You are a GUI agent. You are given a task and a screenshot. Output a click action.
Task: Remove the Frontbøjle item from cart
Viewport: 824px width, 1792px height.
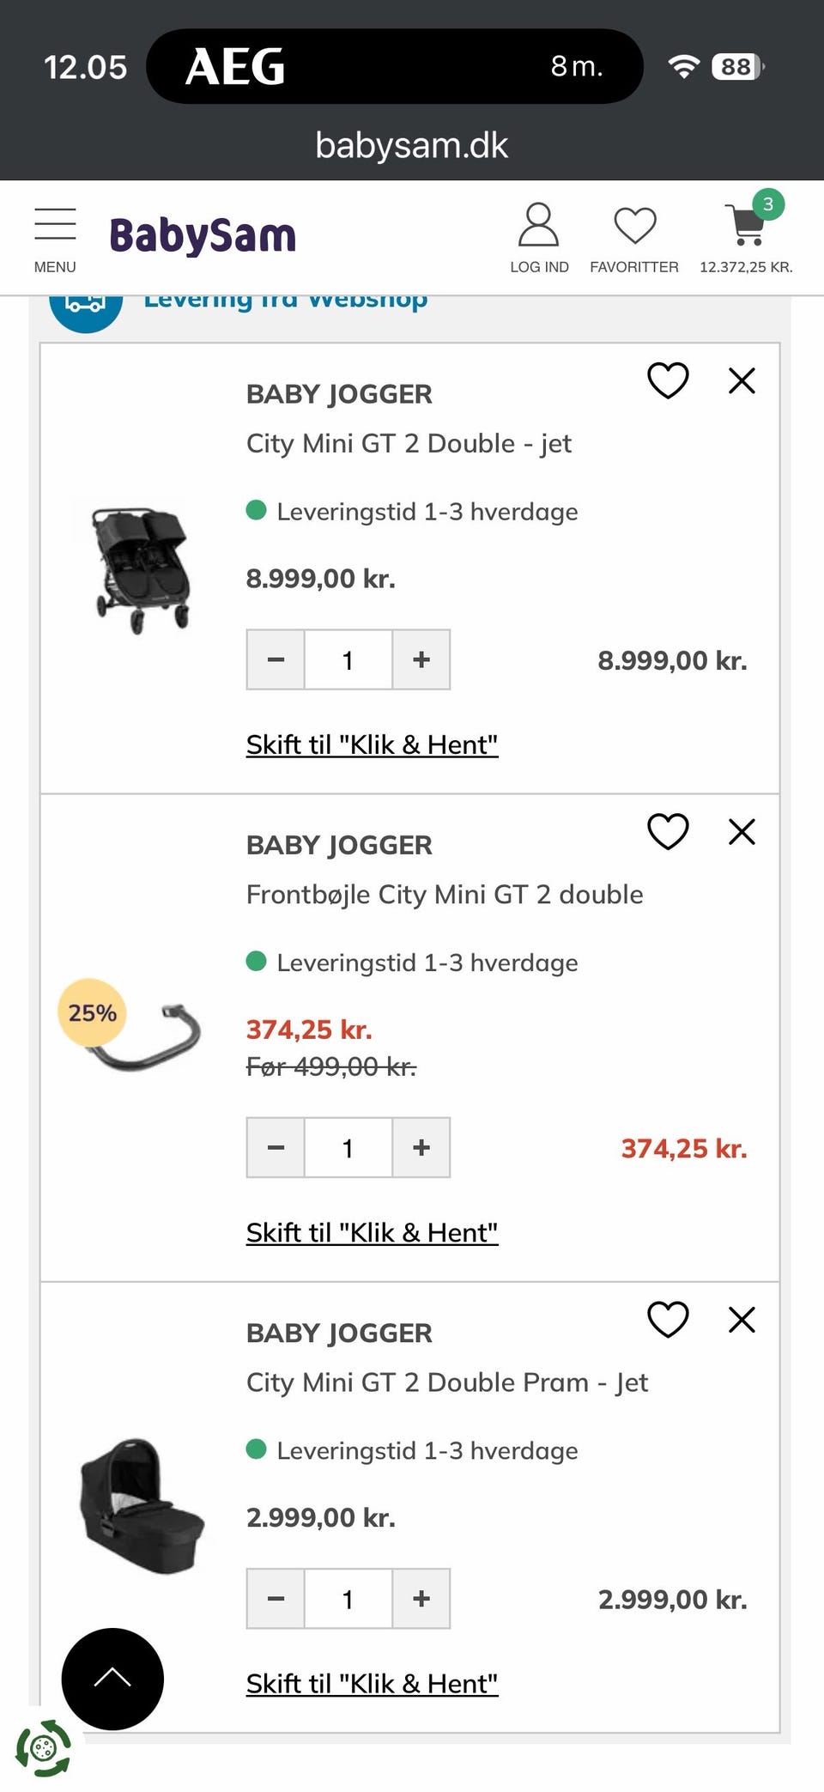click(742, 831)
